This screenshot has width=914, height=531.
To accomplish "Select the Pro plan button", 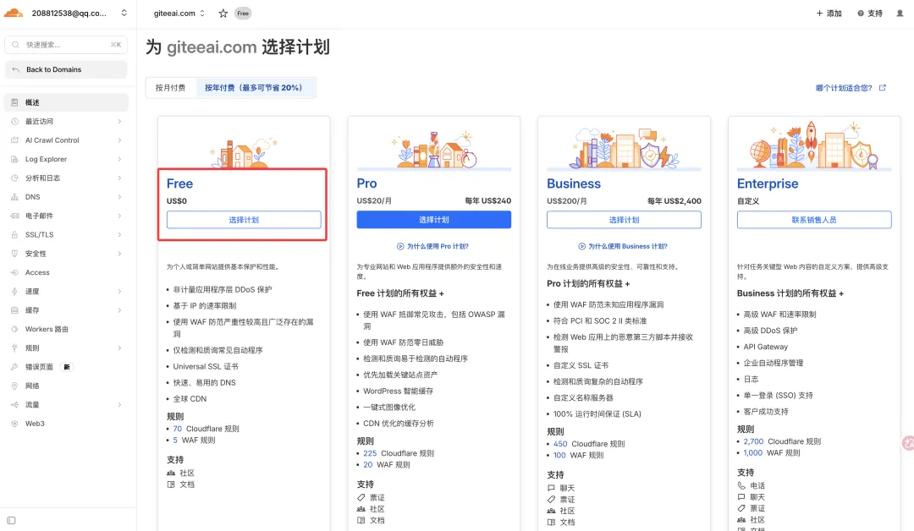I will 433,220.
